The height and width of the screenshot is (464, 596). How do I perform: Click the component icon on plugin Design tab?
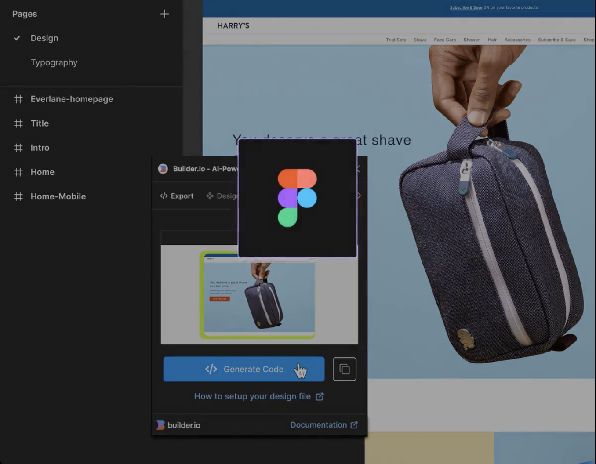pos(210,196)
